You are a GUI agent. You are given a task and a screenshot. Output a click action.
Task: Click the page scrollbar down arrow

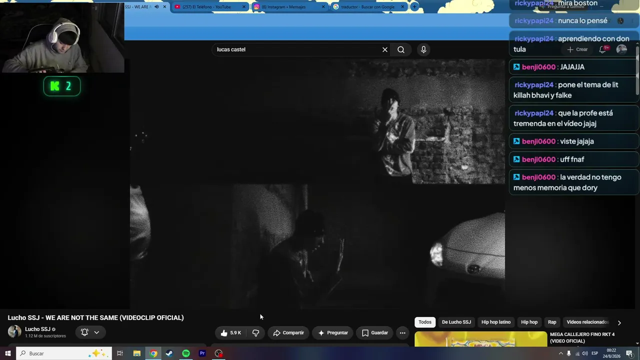637,342
